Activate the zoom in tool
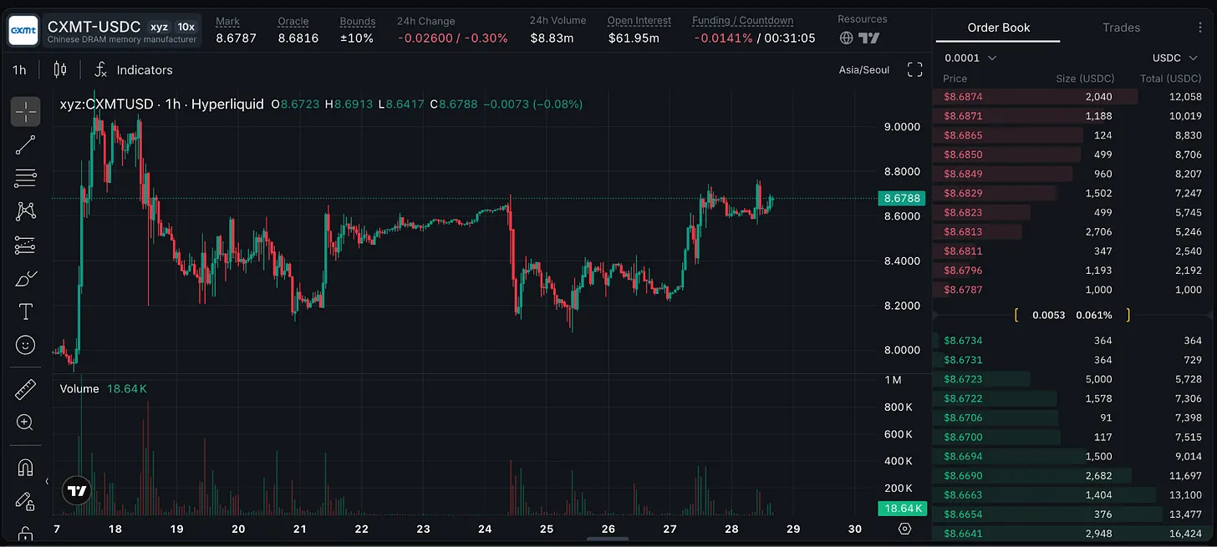Image resolution: width=1217 pixels, height=547 pixels. (x=25, y=423)
